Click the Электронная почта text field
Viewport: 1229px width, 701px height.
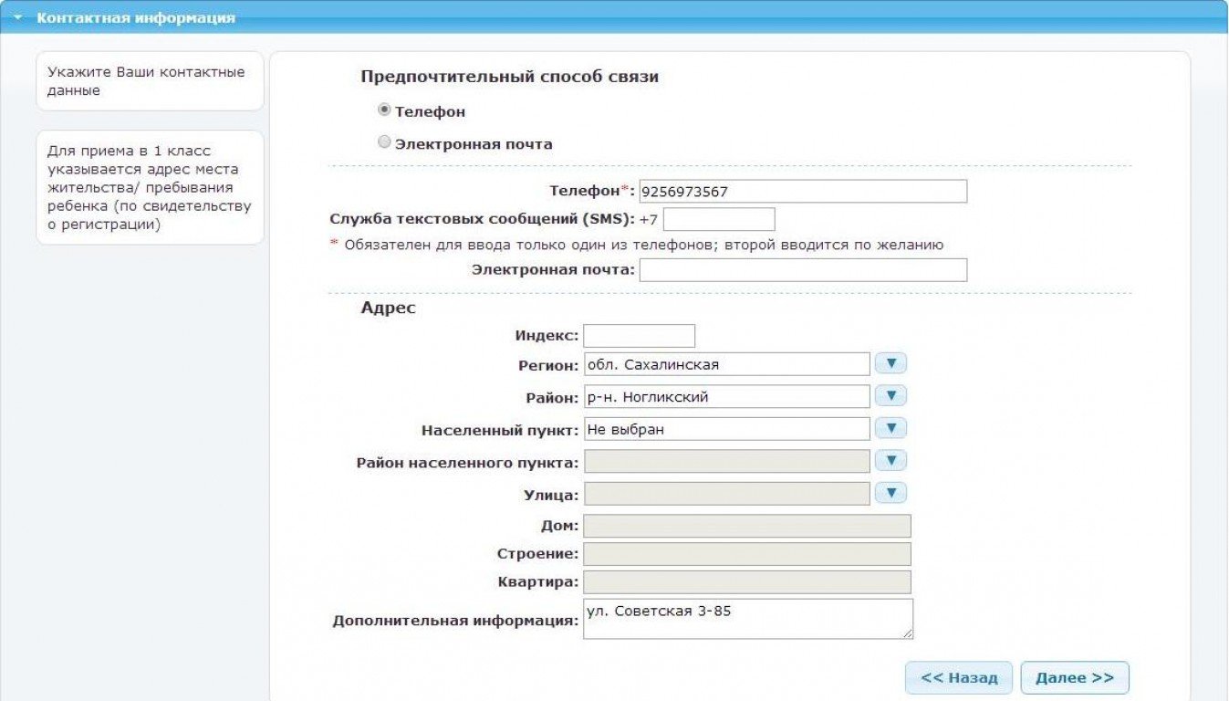[x=803, y=270]
